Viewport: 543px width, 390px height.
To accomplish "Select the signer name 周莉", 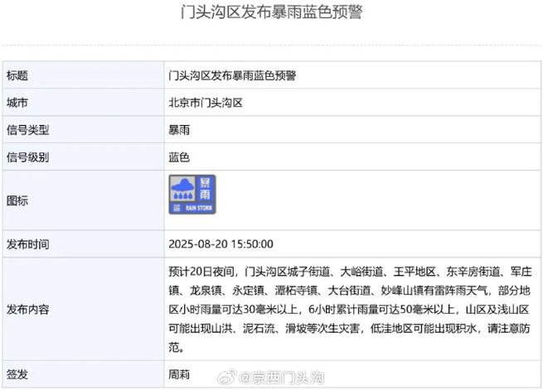I will 179,374.
